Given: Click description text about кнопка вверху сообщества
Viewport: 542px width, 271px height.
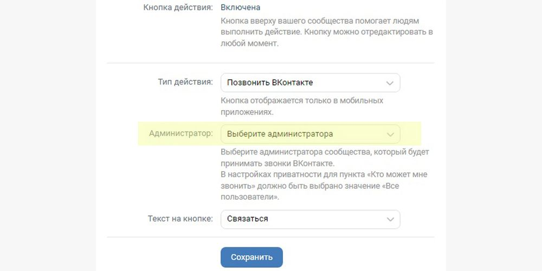Looking at the screenshot, I should (x=327, y=33).
